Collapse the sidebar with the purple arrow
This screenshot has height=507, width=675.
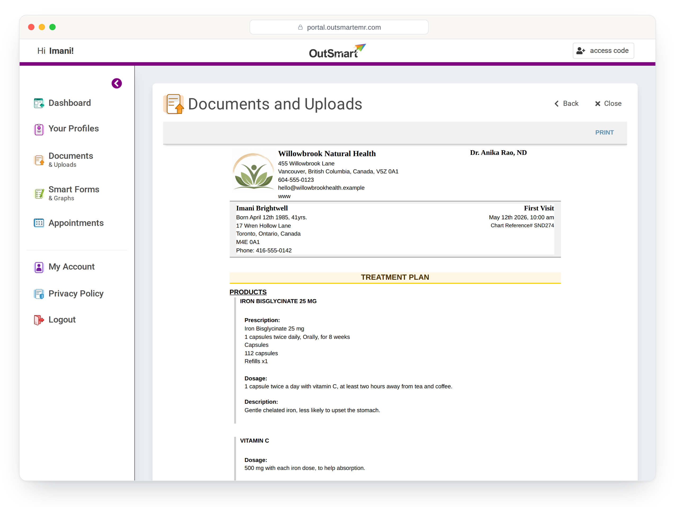coord(117,83)
